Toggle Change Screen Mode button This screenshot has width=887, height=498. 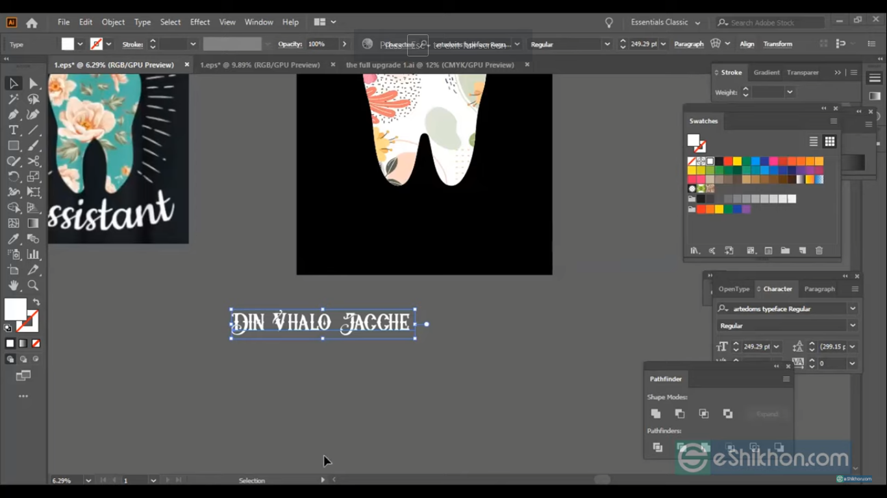pyautogui.click(x=23, y=375)
